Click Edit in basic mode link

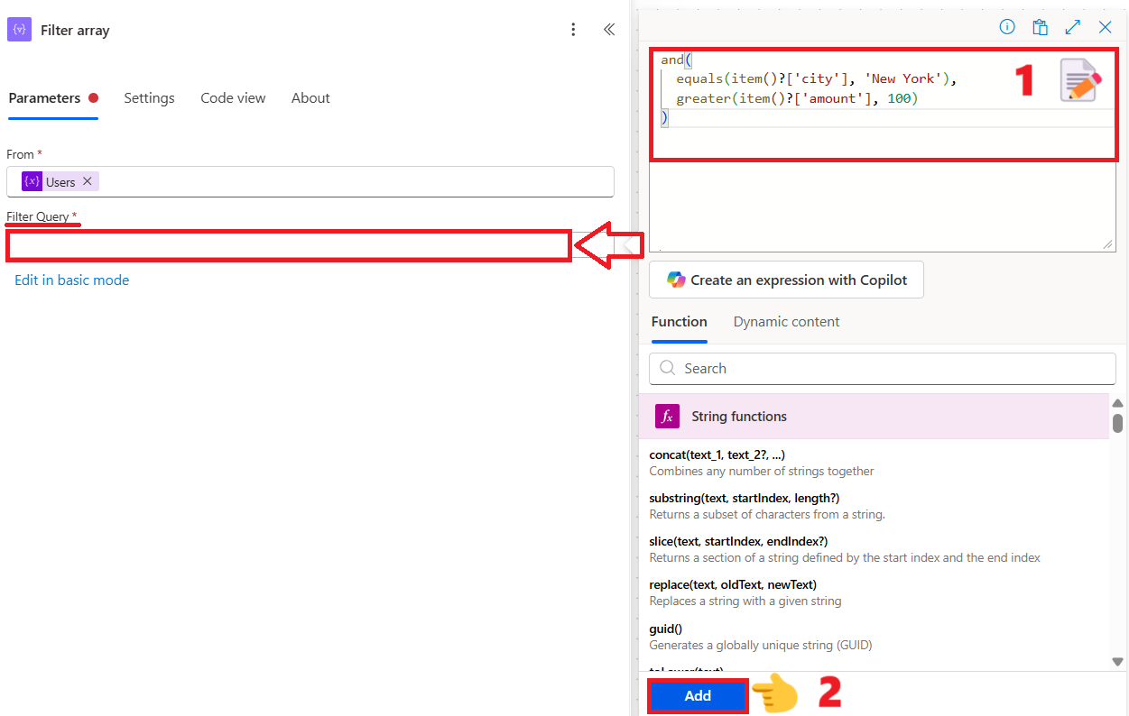[72, 280]
